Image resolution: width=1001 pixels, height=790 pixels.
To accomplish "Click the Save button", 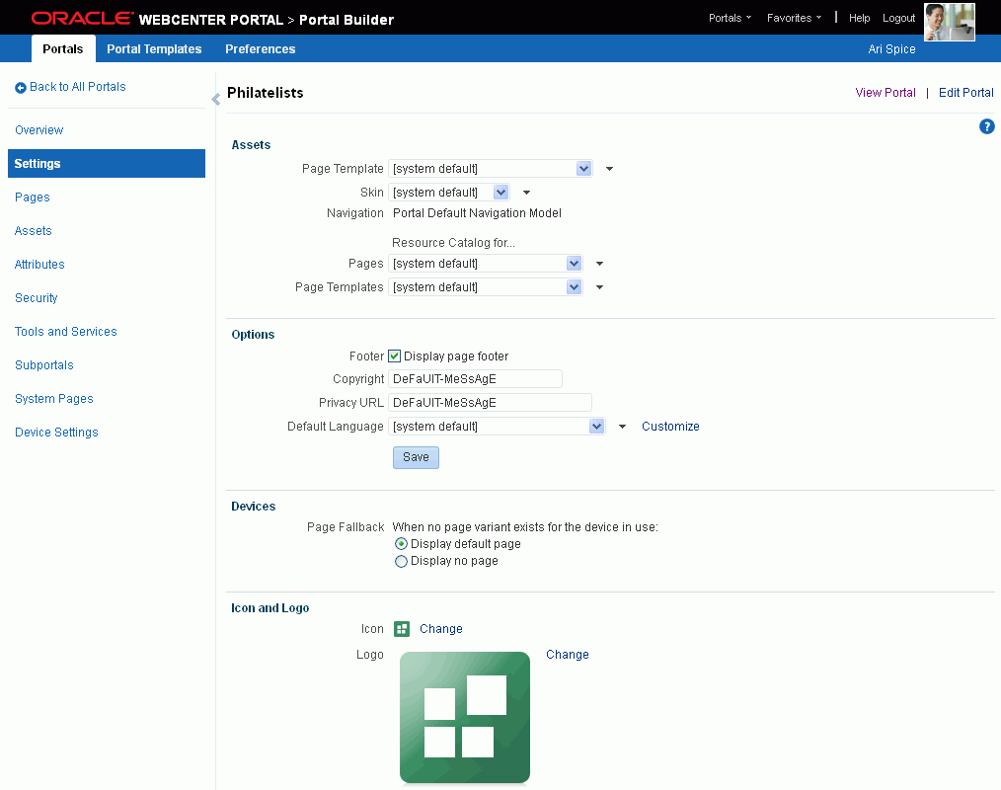I will click(416, 457).
